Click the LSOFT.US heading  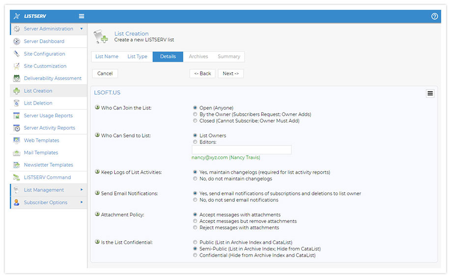pos(107,92)
